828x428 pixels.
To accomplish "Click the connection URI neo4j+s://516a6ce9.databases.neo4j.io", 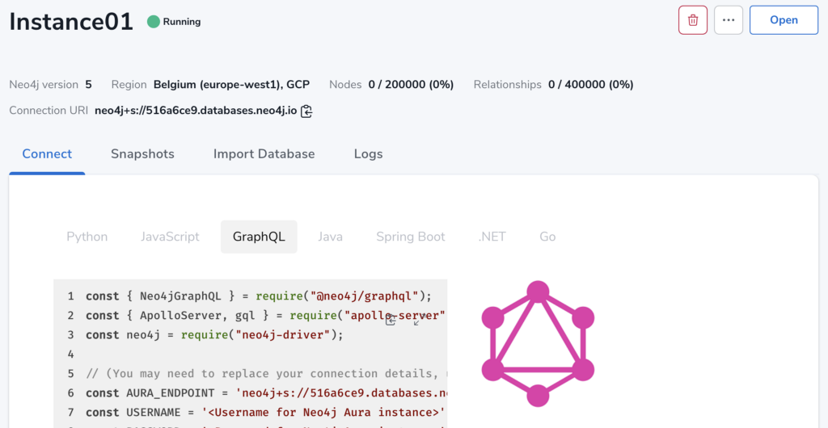I will pyautogui.click(x=196, y=111).
